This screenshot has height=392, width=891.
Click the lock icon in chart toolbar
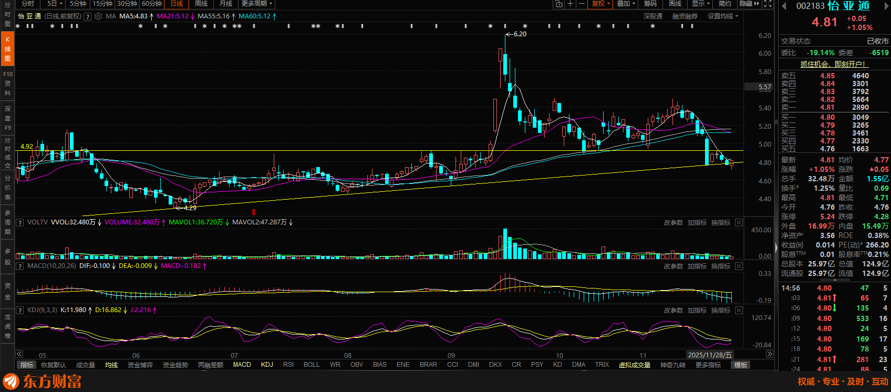558,4
